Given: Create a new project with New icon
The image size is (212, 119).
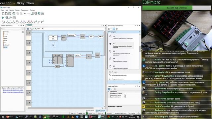Looking at the screenshot, I should click(3, 14).
